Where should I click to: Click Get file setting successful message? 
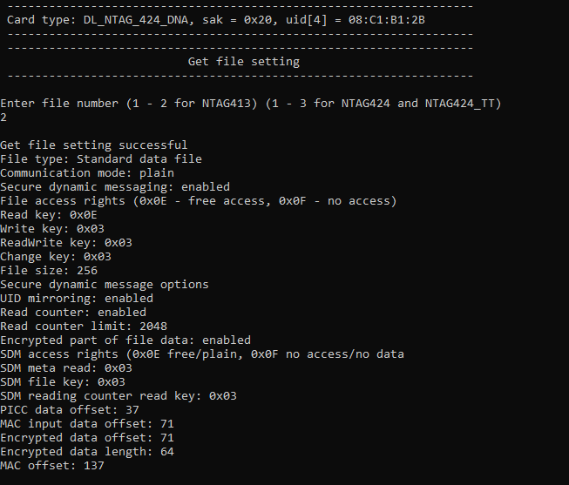(93, 145)
